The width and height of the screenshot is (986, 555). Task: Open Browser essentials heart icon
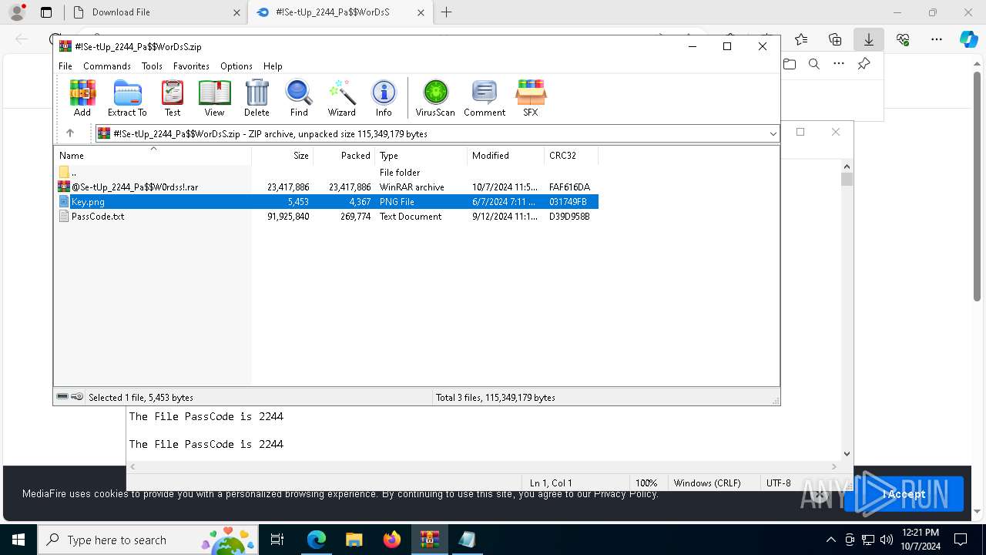tap(903, 39)
